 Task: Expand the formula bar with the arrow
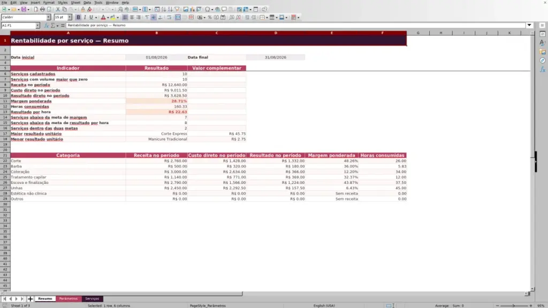(529, 25)
